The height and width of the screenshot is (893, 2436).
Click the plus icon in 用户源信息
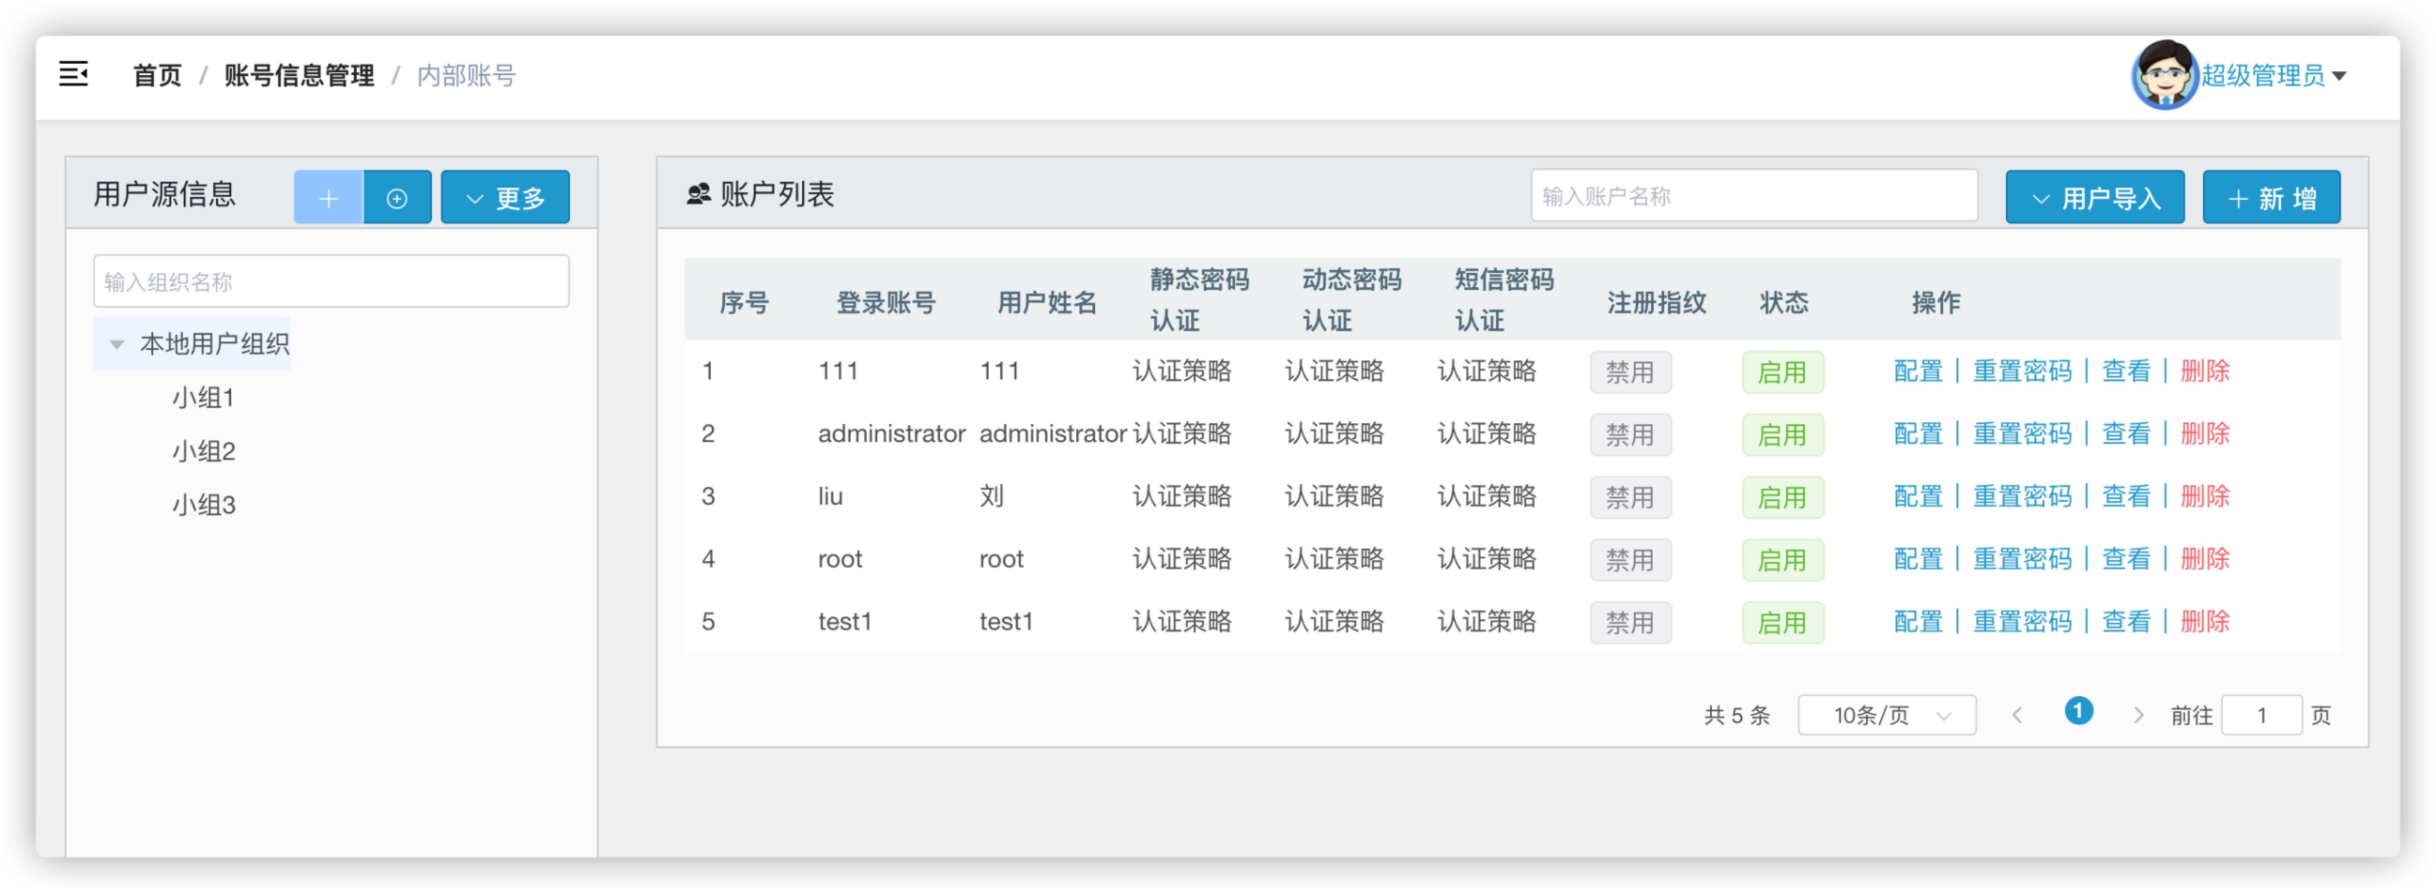(328, 197)
